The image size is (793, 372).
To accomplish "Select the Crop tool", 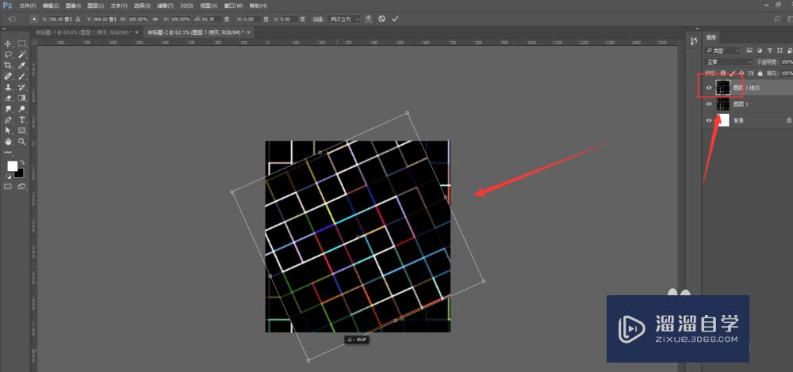I will pos(8,66).
